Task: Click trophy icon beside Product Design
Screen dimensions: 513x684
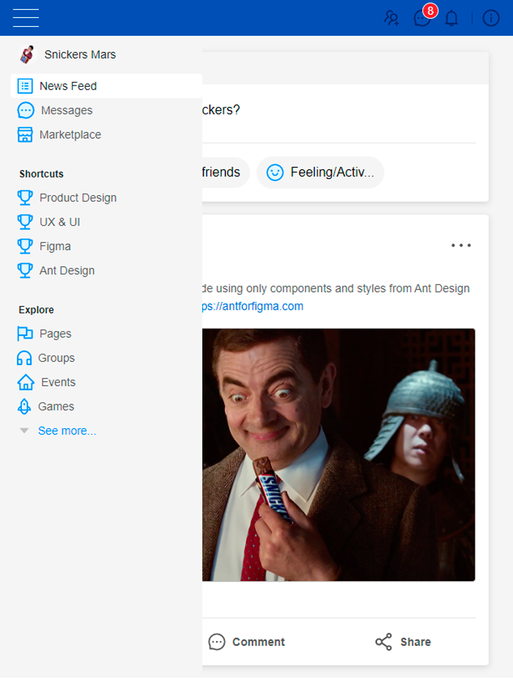Action: [x=25, y=198]
